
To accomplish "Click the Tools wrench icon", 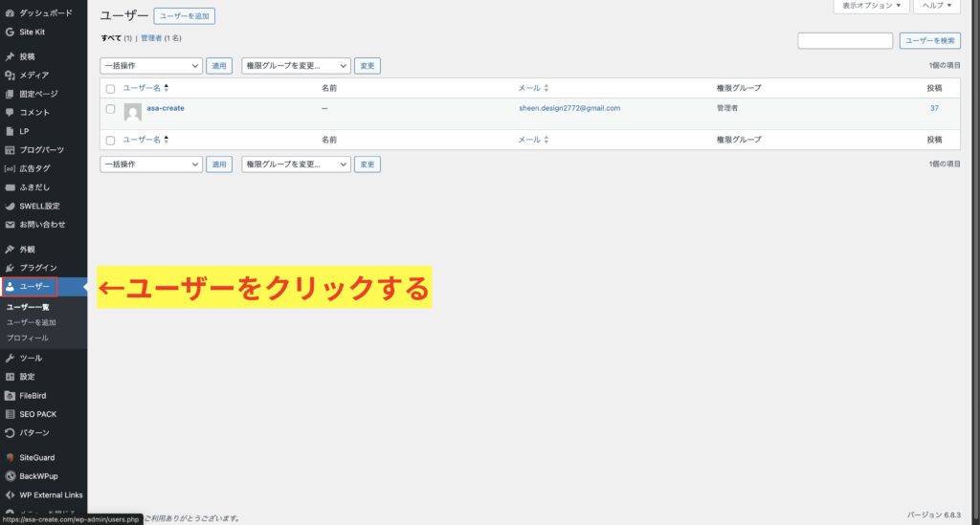I will (x=10, y=358).
